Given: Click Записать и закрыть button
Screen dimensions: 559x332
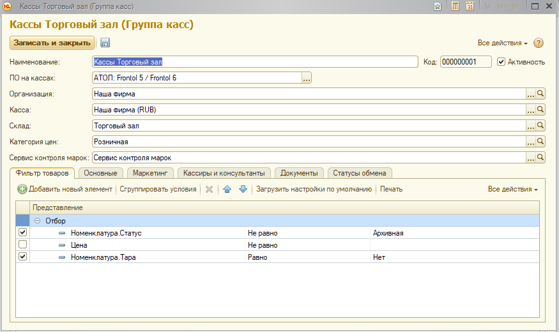Looking at the screenshot, I should pos(52,43).
